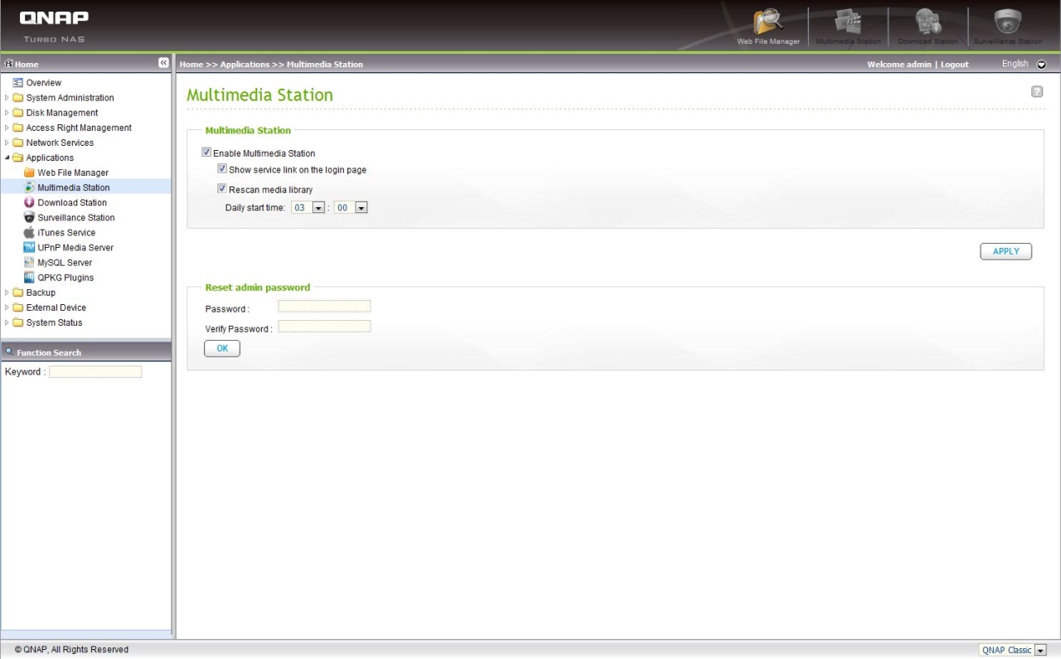Expand the System Status tree node

coord(7,322)
